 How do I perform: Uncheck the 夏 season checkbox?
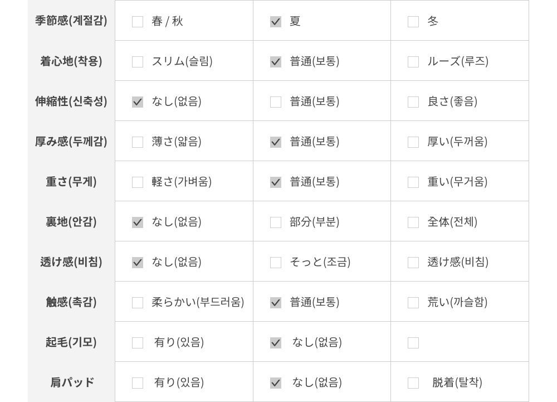point(276,22)
